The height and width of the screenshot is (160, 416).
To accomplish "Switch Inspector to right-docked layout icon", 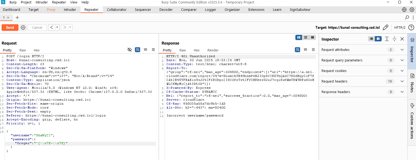I will point(378,39).
